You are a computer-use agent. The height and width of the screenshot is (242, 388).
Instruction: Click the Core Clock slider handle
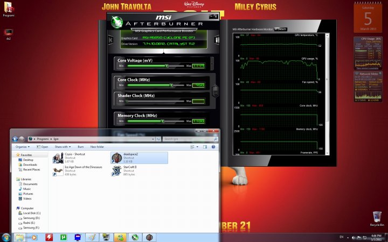[x=171, y=85]
